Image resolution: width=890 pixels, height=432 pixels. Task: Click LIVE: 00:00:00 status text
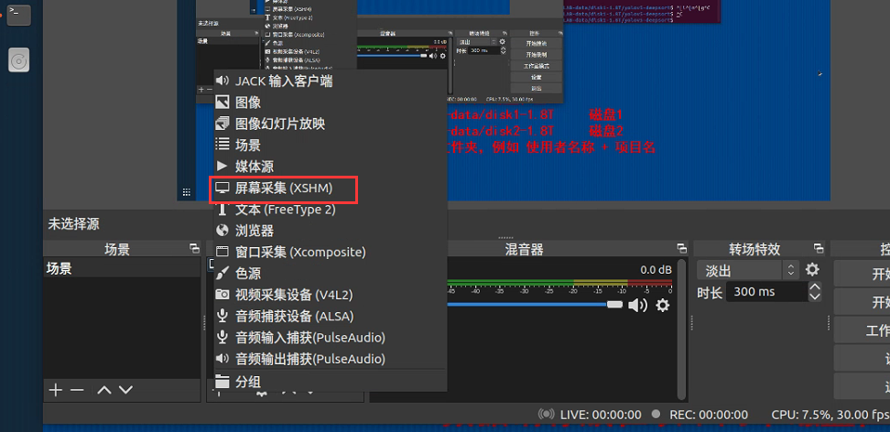click(x=601, y=415)
